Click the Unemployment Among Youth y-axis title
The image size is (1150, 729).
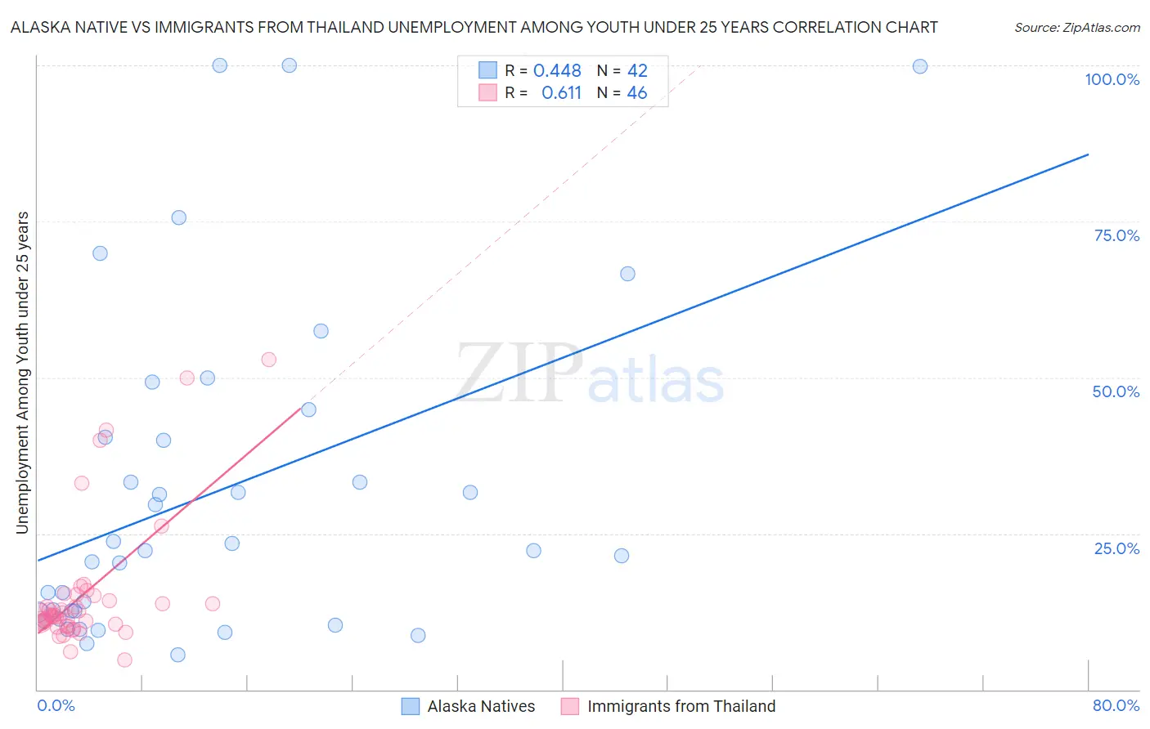click(x=23, y=373)
